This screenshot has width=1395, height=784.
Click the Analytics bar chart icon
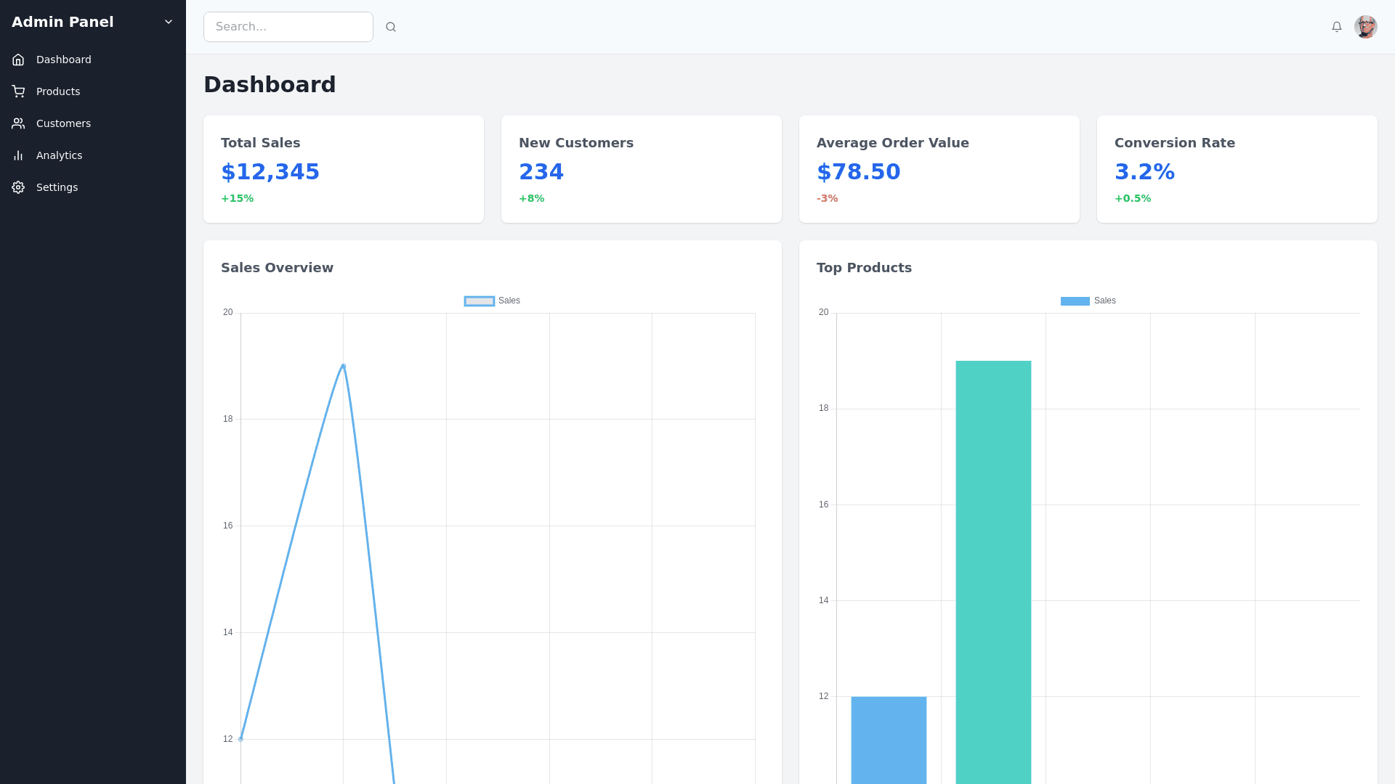coord(18,155)
